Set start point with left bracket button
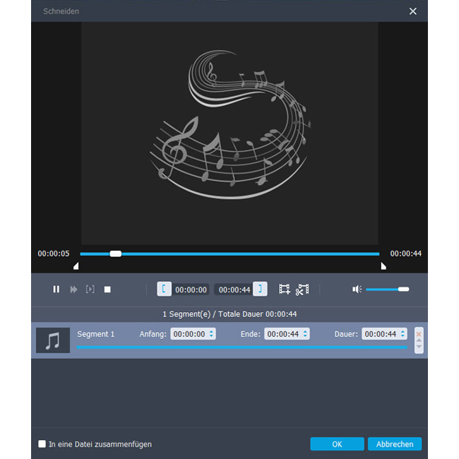This screenshot has height=459, width=459. click(x=164, y=289)
